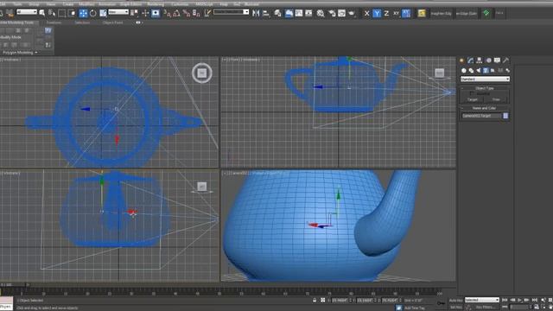The width and height of the screenshot is (553, 311).
Task: Click the Mirror tool icon
Action: [x=256, y=14]
